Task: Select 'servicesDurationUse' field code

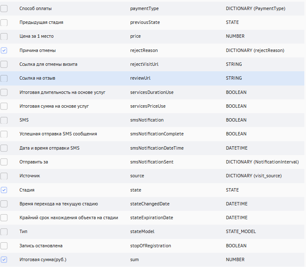Action: 152,92
